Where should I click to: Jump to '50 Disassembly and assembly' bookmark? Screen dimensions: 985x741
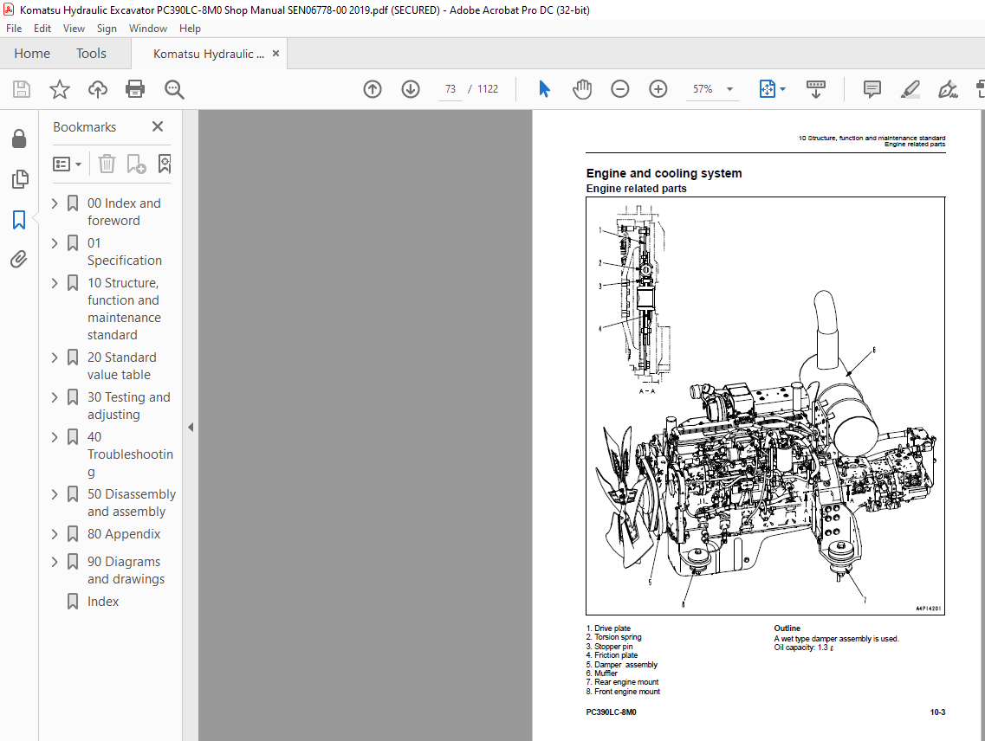click(x=132, y=503)
